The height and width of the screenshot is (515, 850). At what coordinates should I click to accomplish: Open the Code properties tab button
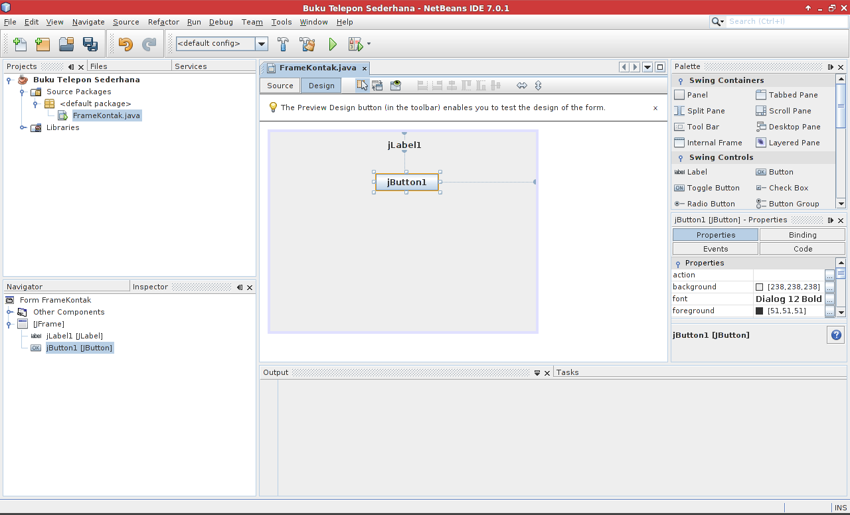(x=802, y=249)
